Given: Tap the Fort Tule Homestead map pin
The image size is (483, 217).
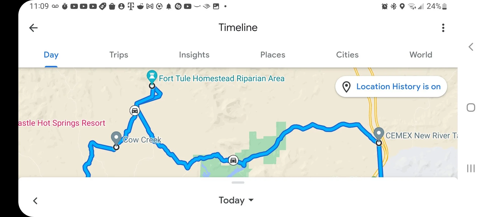Looking at the screenshot, I should [x=152, y=76].
